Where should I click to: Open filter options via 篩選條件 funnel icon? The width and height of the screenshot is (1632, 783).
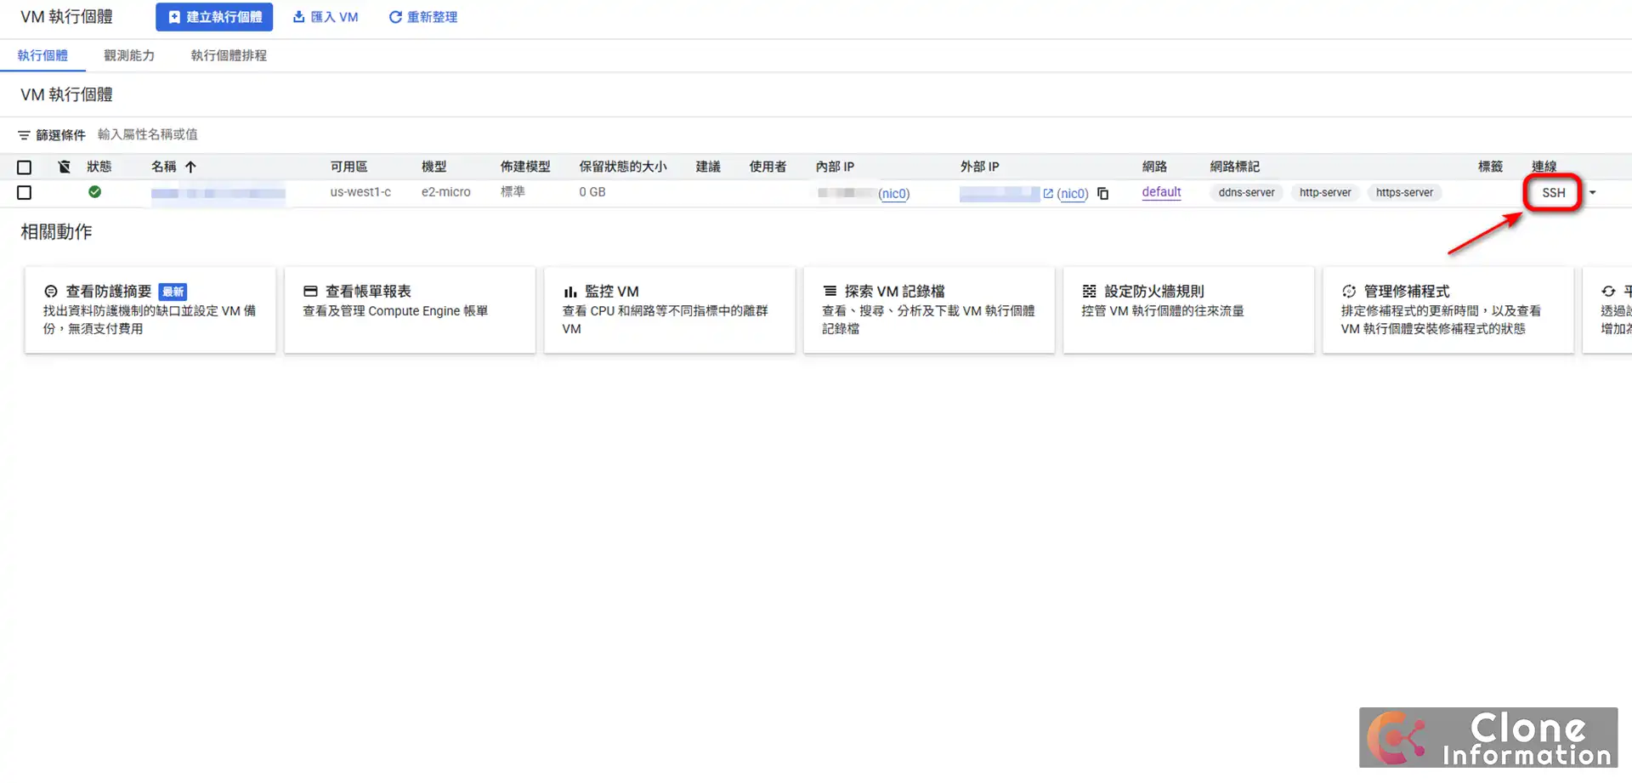pyautogui.click(x=23, y=134)
